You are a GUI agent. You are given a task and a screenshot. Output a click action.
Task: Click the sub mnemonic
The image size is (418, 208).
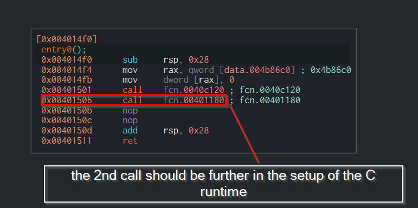[130, 60]
